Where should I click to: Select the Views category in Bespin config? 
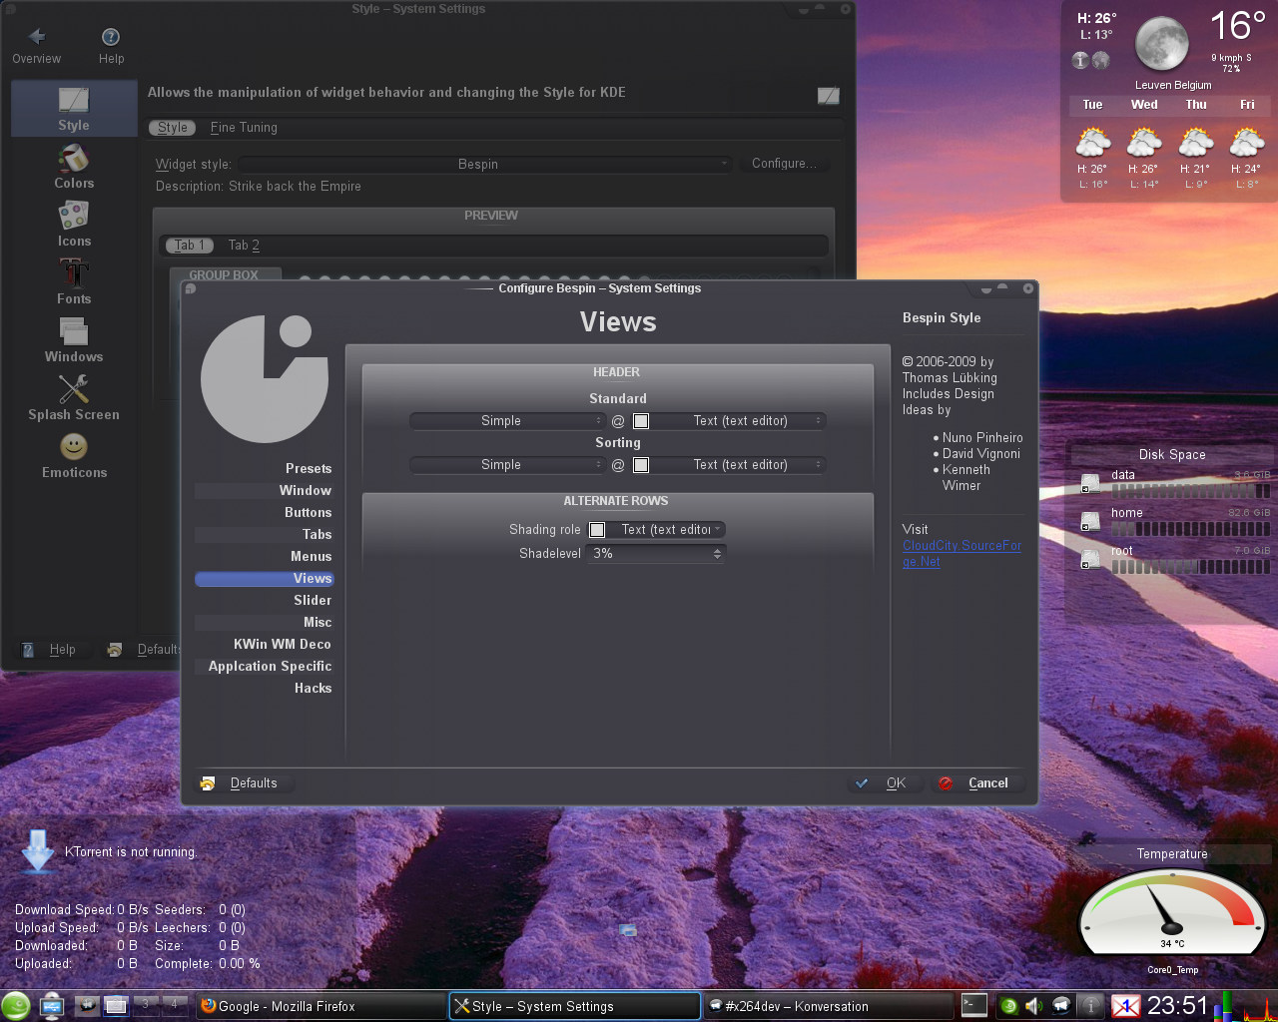(x=264, y=579)
